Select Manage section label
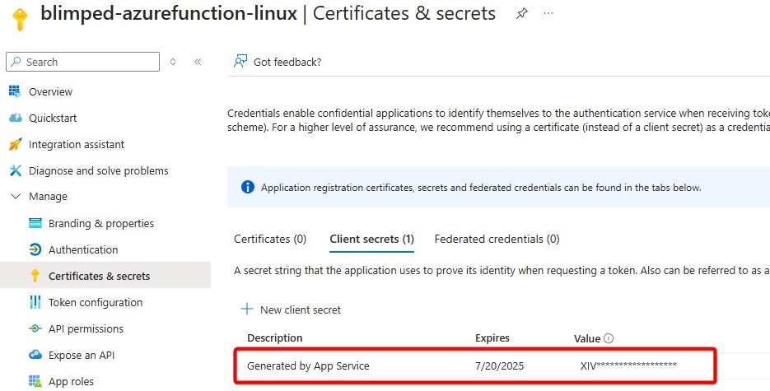 pyautogui.click(x=48, y=197)
